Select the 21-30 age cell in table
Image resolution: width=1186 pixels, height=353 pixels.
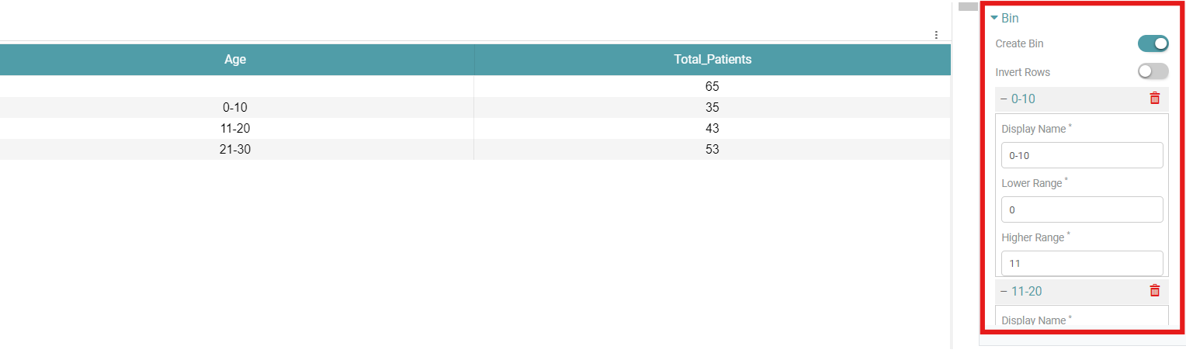(x=234, y=149)
